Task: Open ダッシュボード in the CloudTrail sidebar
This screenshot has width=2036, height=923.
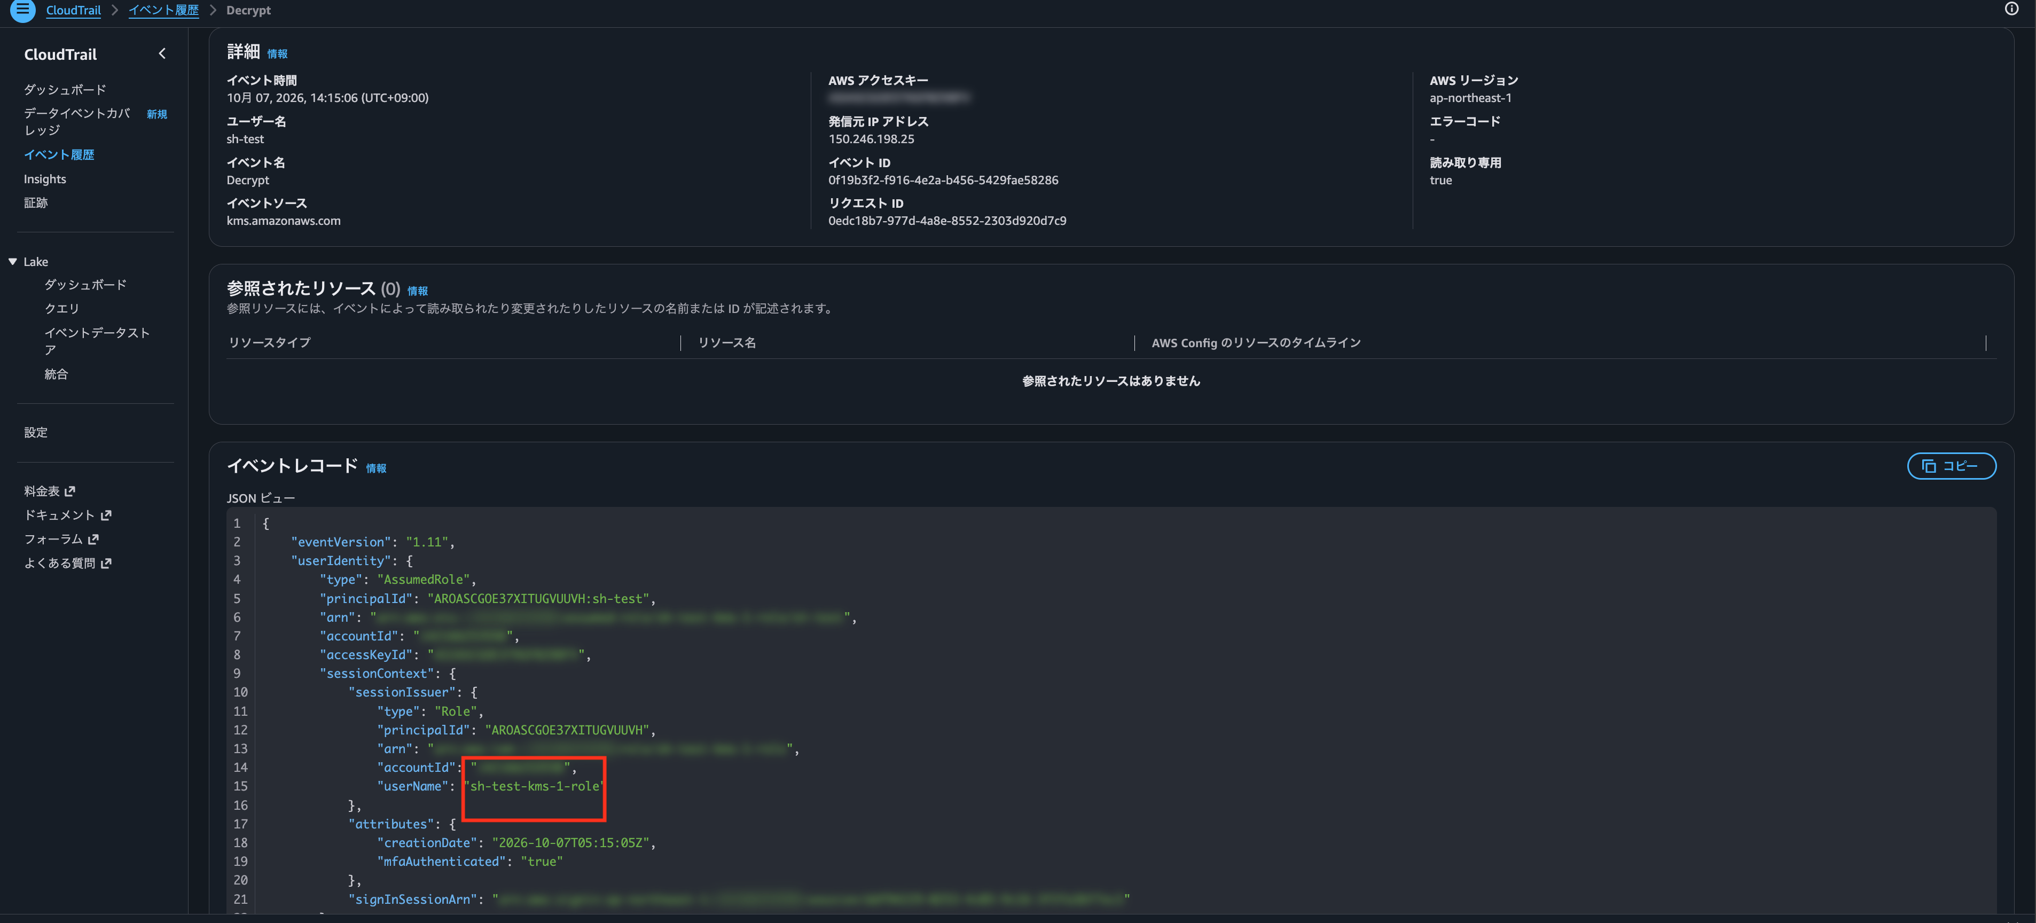Action: tap(65, 89)
